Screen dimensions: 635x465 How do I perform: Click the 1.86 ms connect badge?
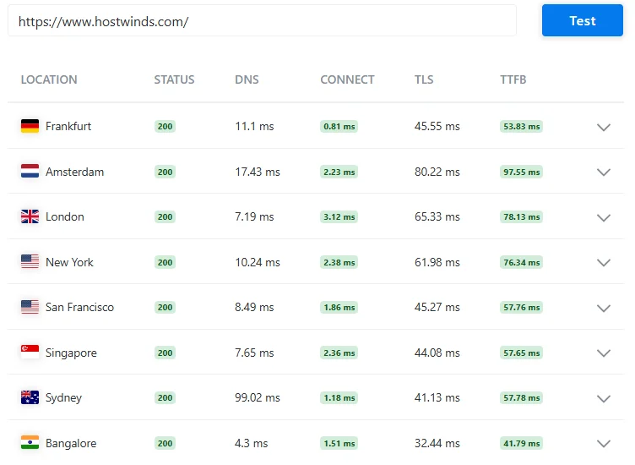pos(339,307)
